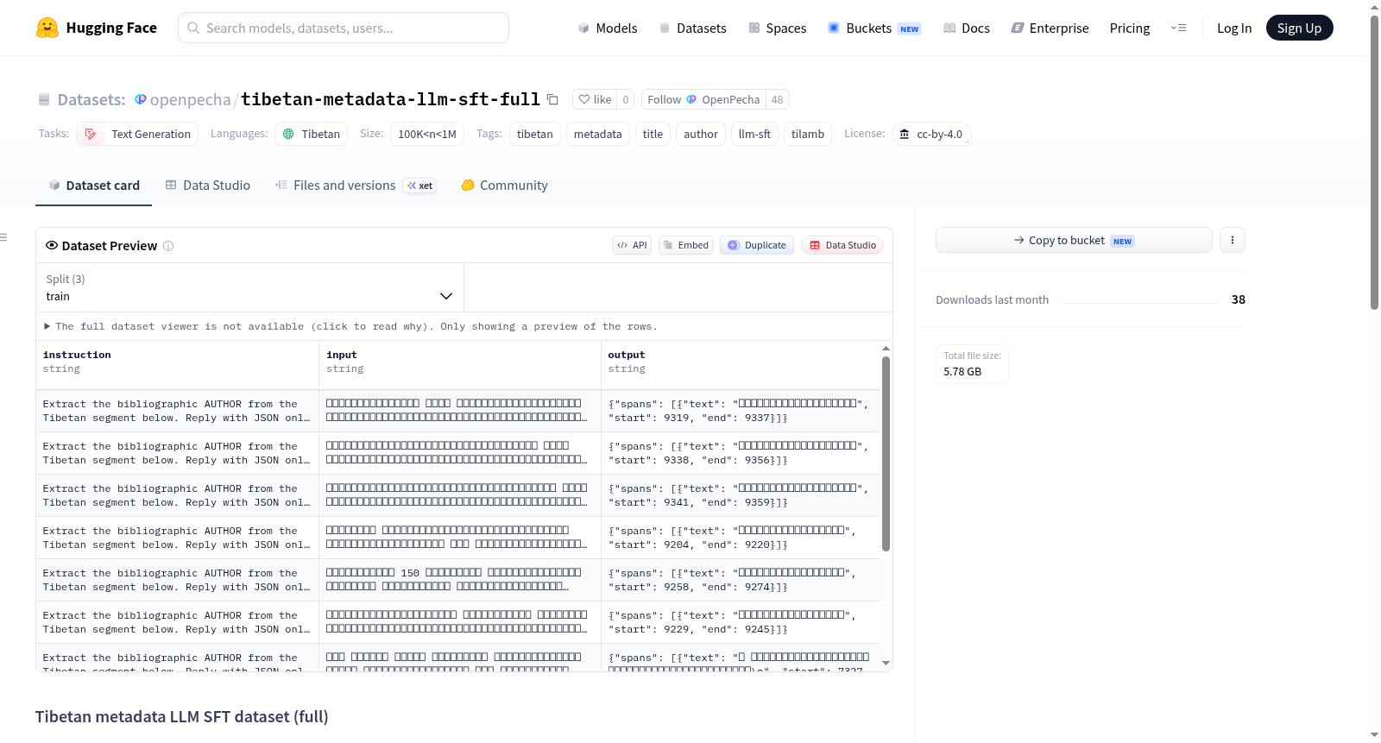1381x743 pixels.
Task: Expand the dataset viewer not available notice
Action: click(x=350, y=326)
